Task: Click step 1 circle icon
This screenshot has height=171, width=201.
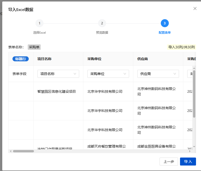Action: coord(39,23)
